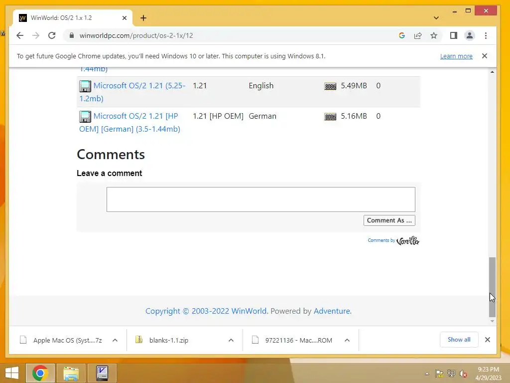The image size is (510, 383).
Task: Open File Explorer from the taskbar
Action: [x=71, y=373]
